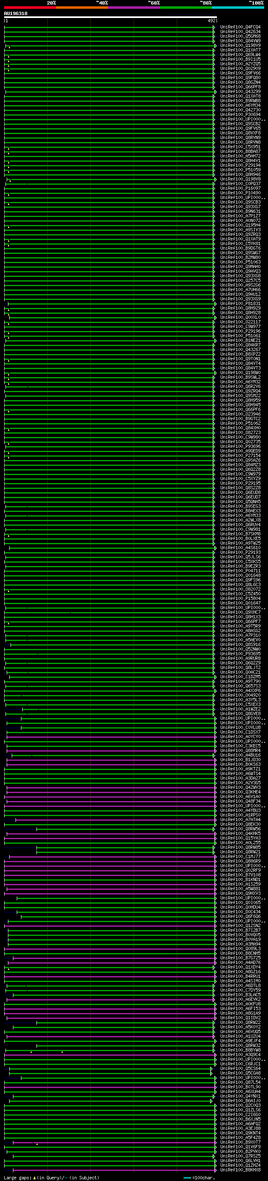This screenshot has height=1181, width=268.
Task: Select UniRef100_Q8H946 label
Action: pyautogui.click(x=240, y=174)
